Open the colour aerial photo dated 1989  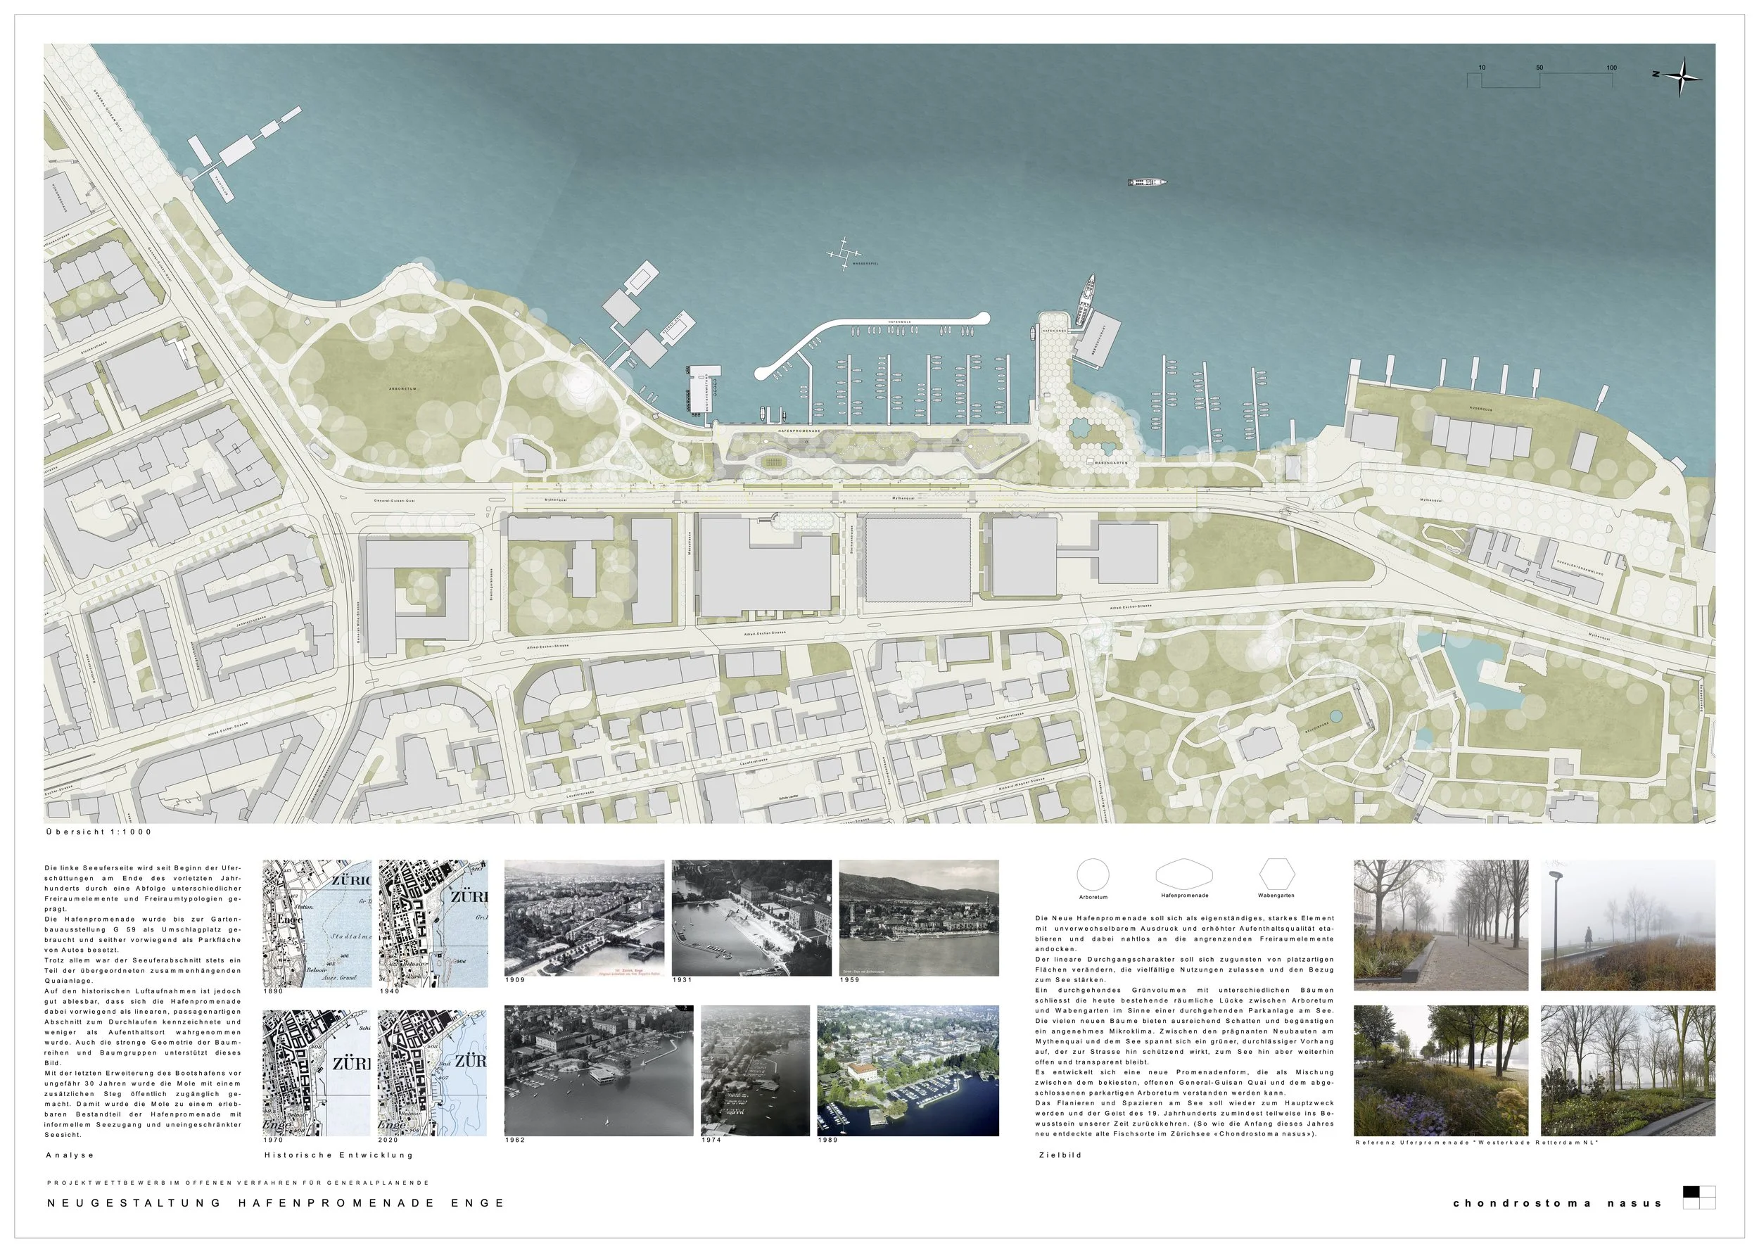click(908, 1070)
